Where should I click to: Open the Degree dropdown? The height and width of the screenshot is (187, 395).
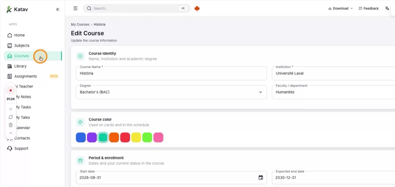click(x=171, y=92)
